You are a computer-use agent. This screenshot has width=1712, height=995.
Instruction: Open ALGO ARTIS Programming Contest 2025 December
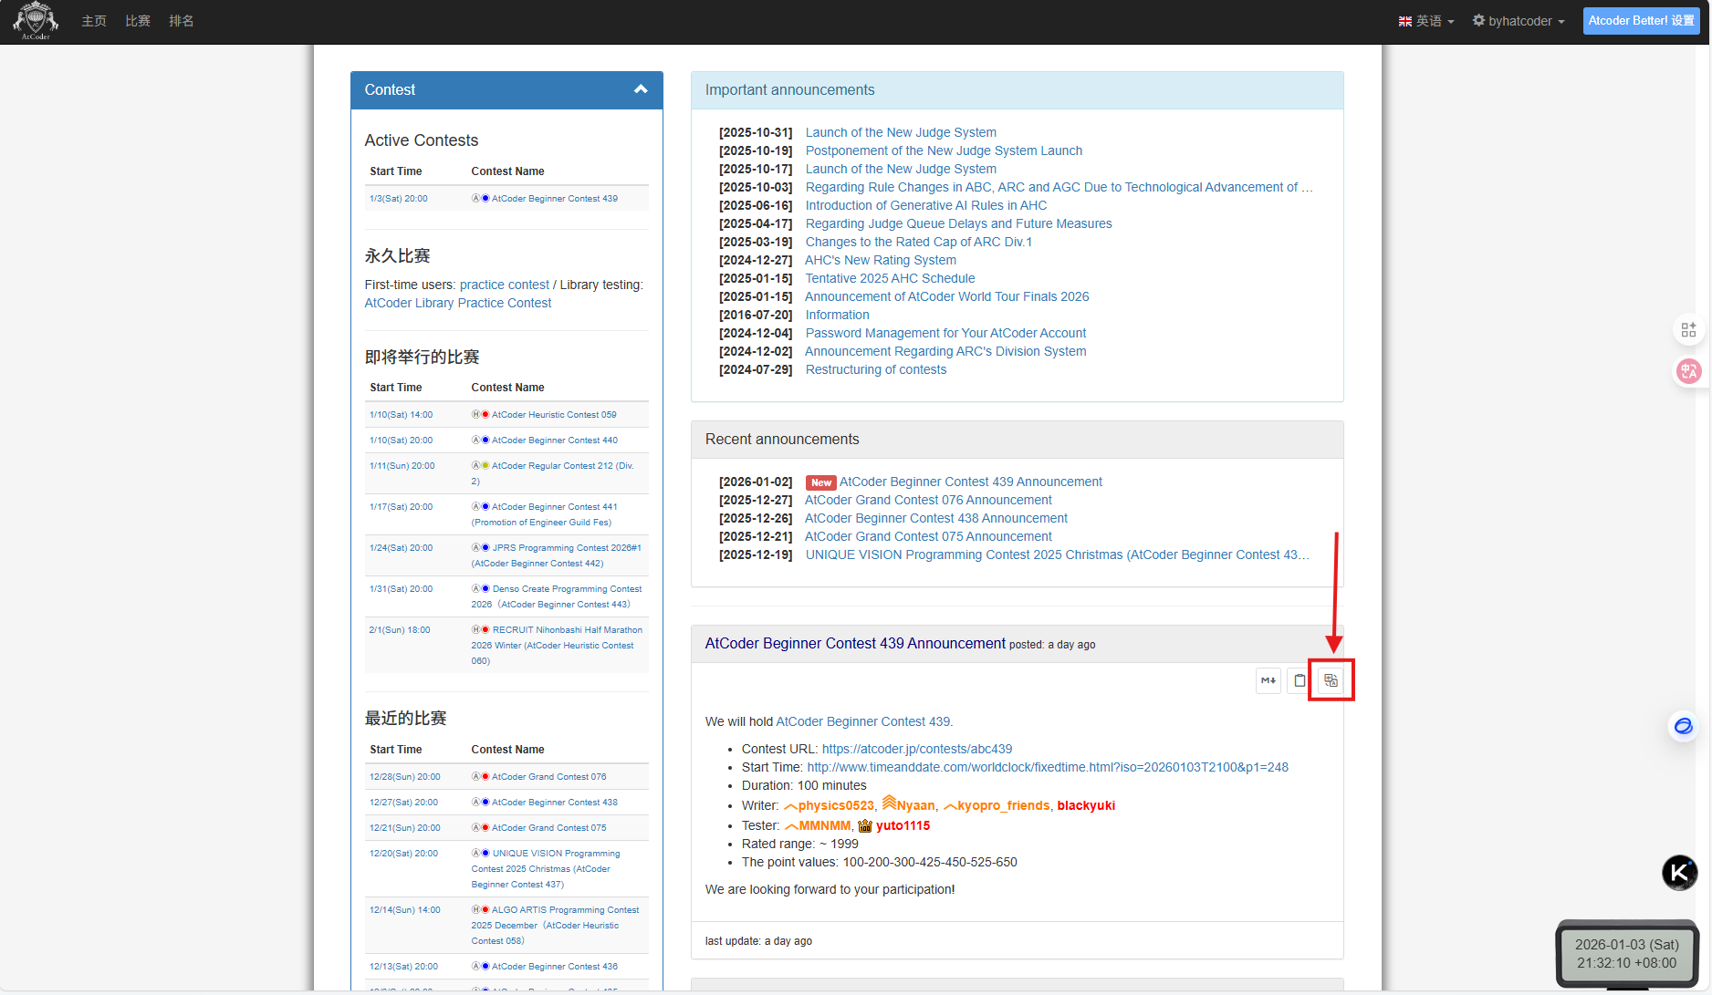coord(555,925)
